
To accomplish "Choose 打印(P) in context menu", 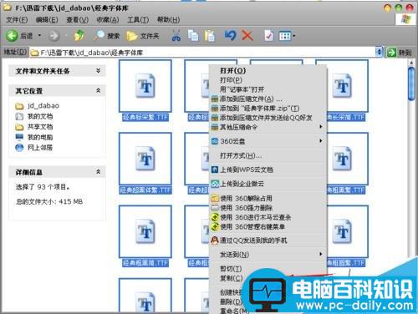I will (x=268, y=80).
